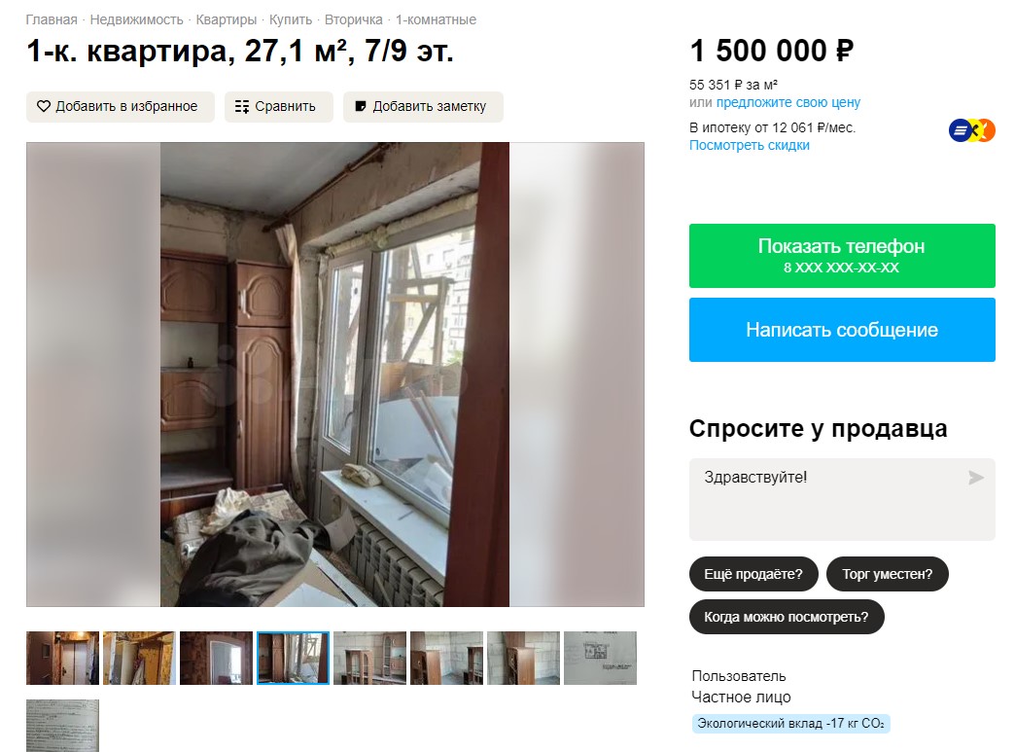
Task: Click the Здравствуйте! message input field
Action: tap(842, 499)
